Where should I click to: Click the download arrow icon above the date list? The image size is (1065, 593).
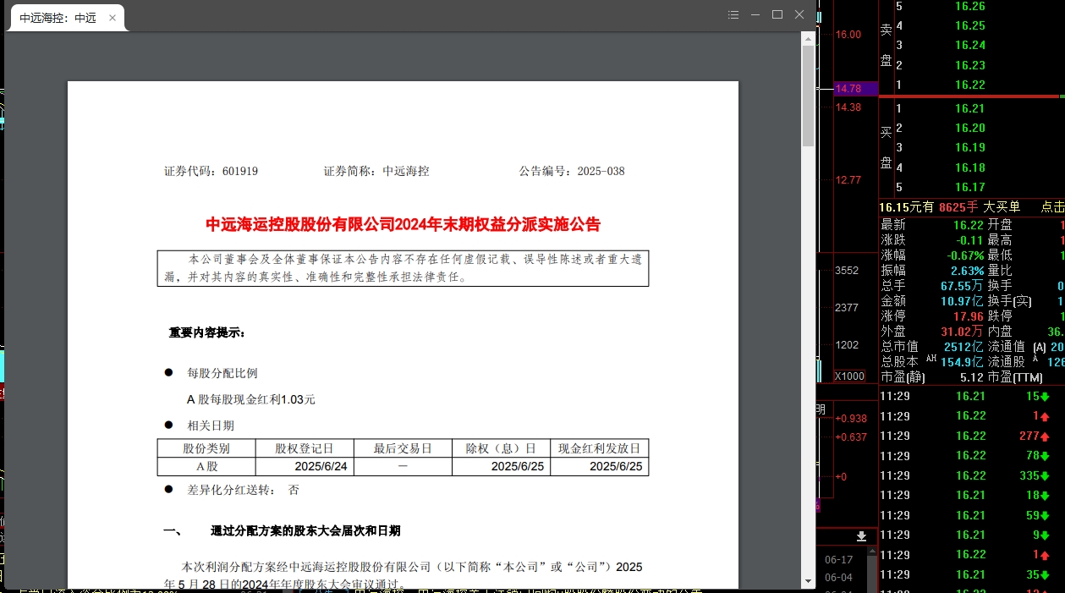[861, 536]
